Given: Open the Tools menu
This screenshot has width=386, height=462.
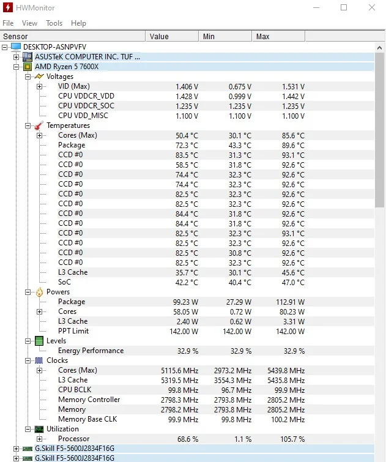Looking at the screenshot, I should point(54,23).
